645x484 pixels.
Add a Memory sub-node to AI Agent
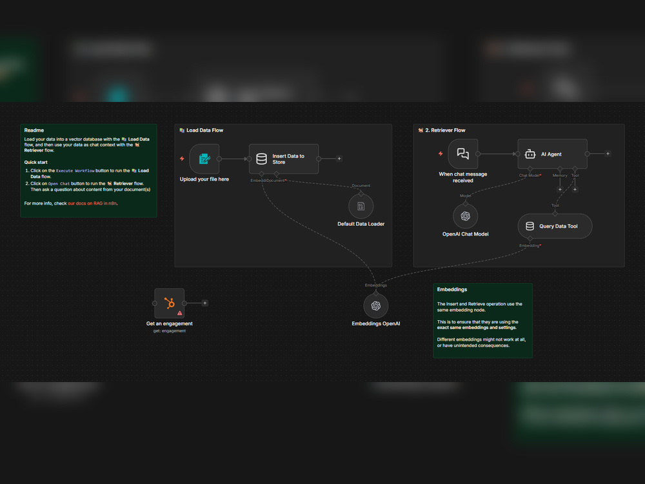pos(560,189)
